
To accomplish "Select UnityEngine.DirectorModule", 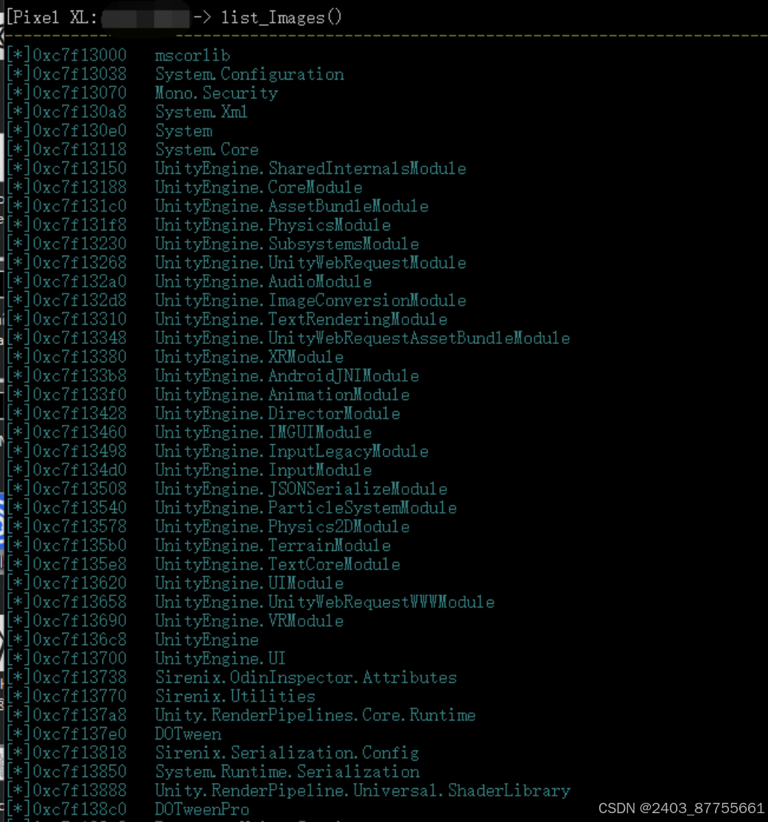I will (278, 414).
